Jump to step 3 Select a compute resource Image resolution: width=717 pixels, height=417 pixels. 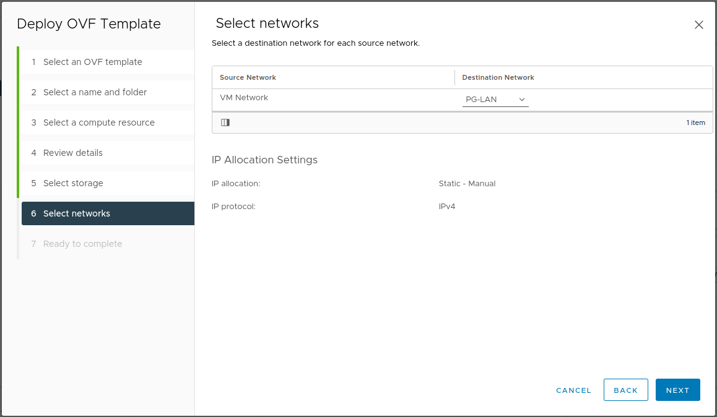tap(99, 123)
